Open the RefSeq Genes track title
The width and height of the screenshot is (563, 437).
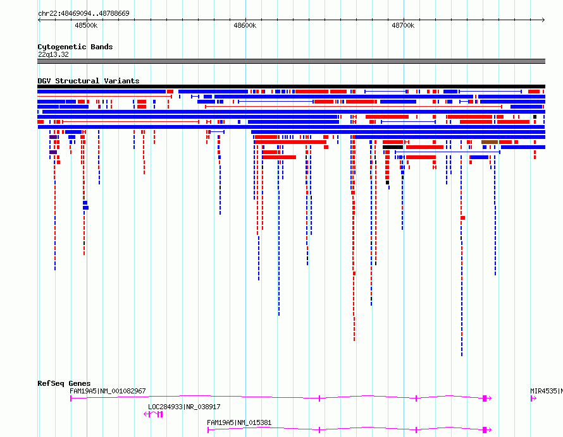64,383
